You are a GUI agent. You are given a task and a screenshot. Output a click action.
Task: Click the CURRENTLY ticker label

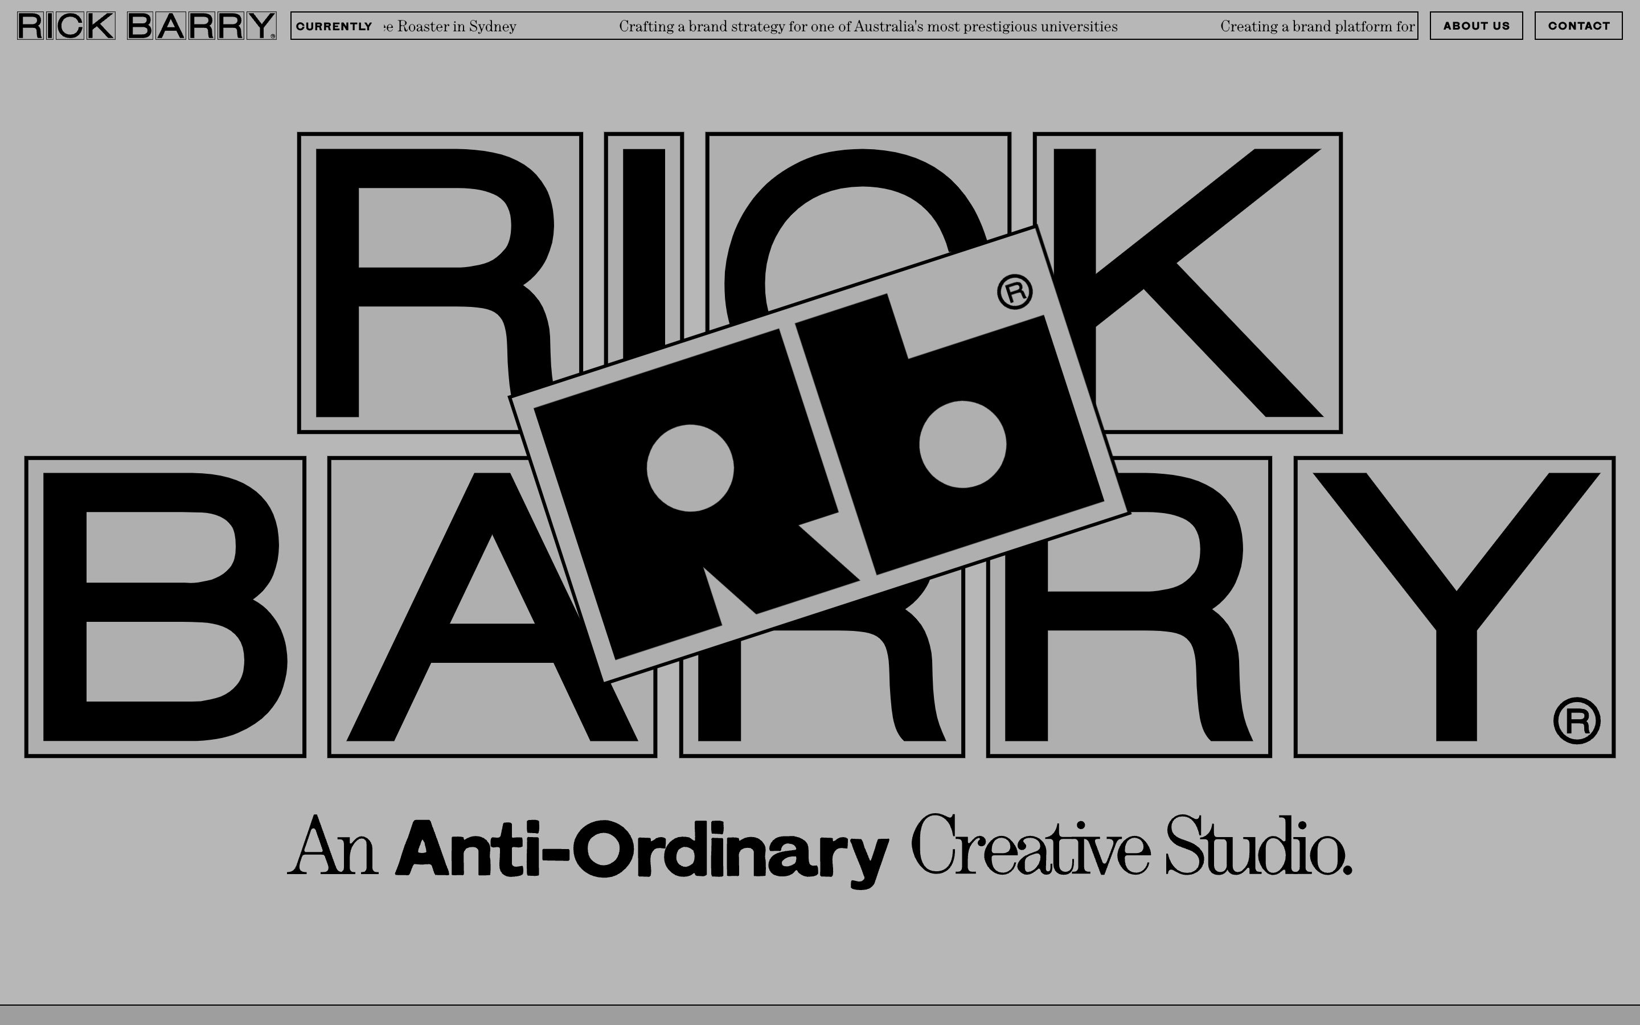click(334, 26)
